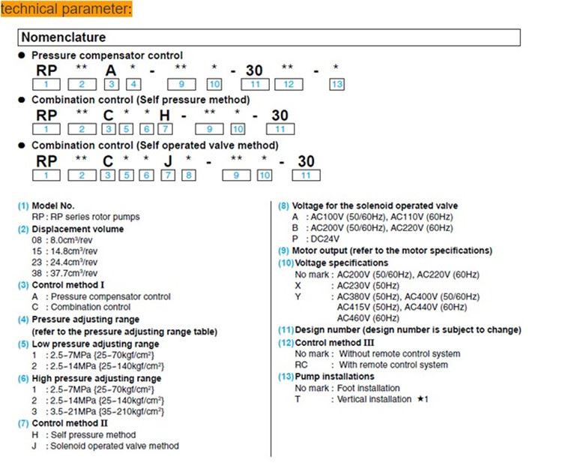Viewport: 562px width, 463px height.
Task: Click 'J : Solenoid operated valve method' text
Action: click(106, 446)
